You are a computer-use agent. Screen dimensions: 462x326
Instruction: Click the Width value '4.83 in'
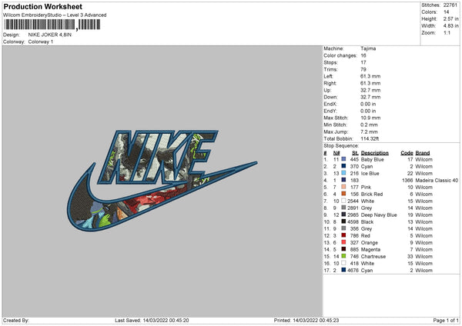(450, 26)
